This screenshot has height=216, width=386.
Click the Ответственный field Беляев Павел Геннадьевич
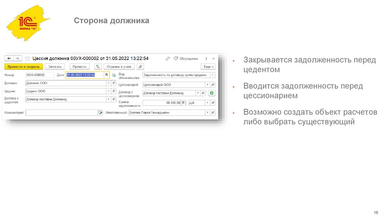tap(167, 113)
